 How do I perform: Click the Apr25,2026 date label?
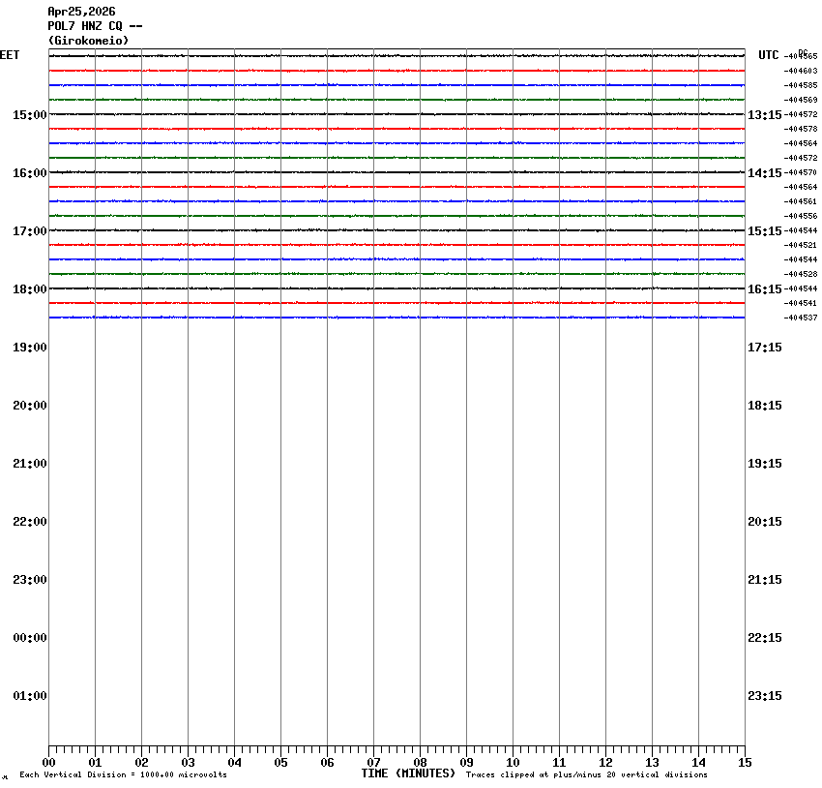[81, 12]
